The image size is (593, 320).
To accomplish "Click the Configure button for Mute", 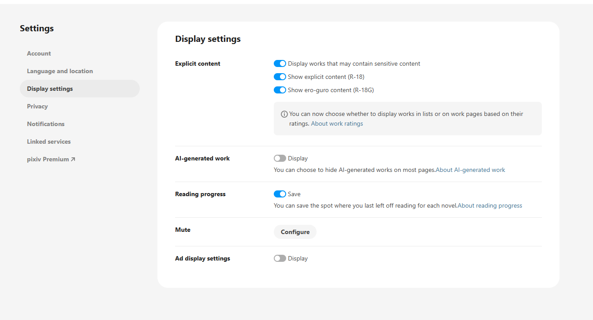I will (295, 232).
